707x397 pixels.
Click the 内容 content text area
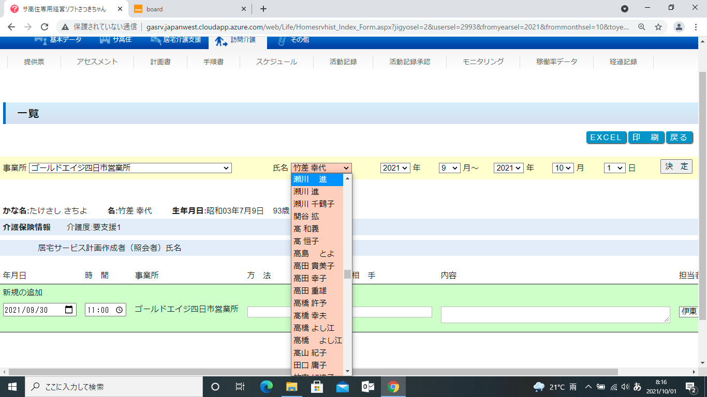[555, 314]
